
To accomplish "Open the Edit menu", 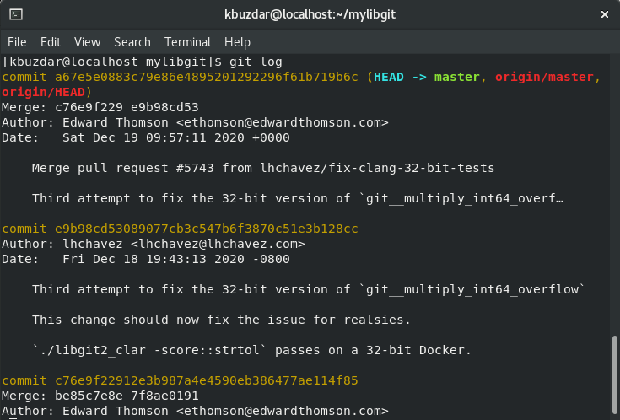I will 51,41.
